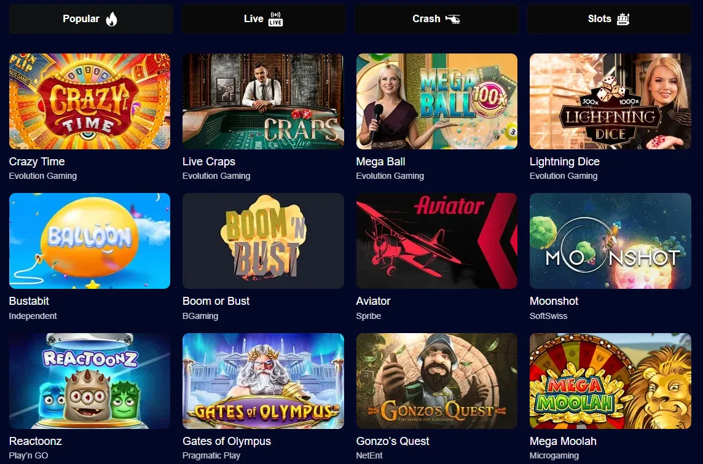Open the Mega Ball game image
The height and width of the screenshot is (464, 703).
(x=437, y=101)
